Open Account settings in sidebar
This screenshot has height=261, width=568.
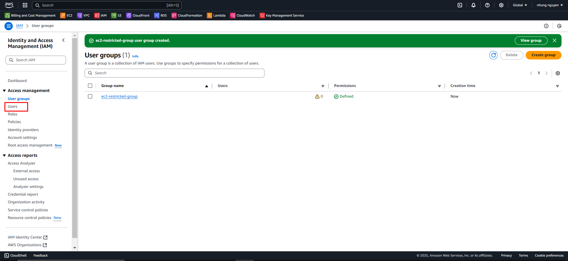click(22, 138)
